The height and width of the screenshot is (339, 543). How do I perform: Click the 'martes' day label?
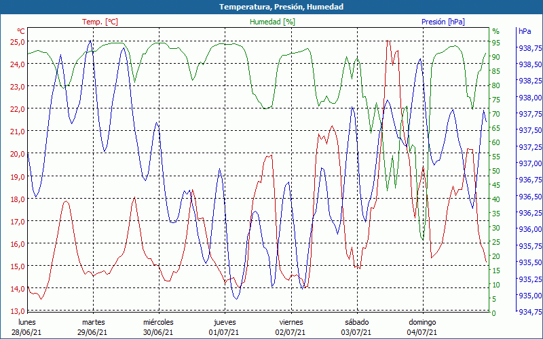pos(93,323)
